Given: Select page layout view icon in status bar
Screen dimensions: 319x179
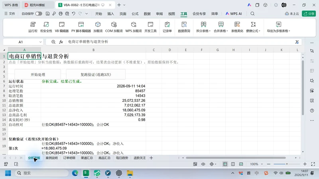Looking at the screenshot, I should pyautogui.click(x=233, y=164).
